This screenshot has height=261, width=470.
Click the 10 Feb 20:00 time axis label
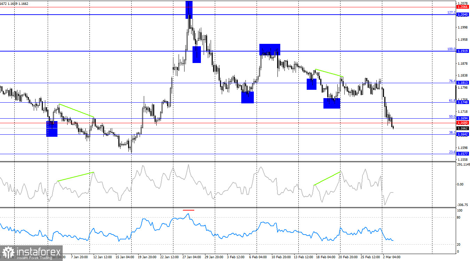coord(282,258)
